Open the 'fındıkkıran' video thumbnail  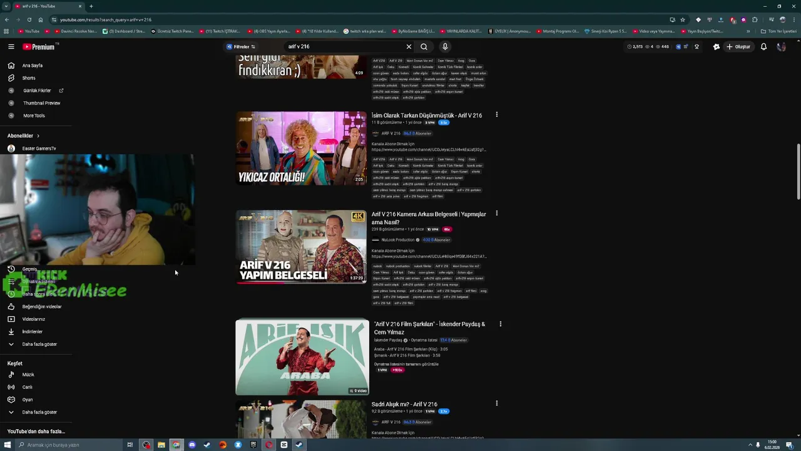tap(301, 66)
